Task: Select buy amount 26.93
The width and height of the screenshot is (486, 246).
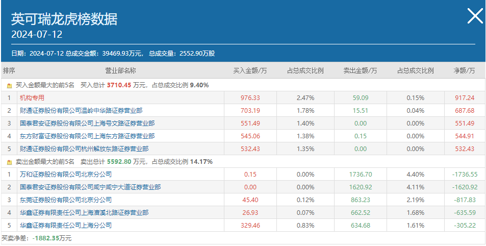Action: pyautogui.click(x=250, y=212)
